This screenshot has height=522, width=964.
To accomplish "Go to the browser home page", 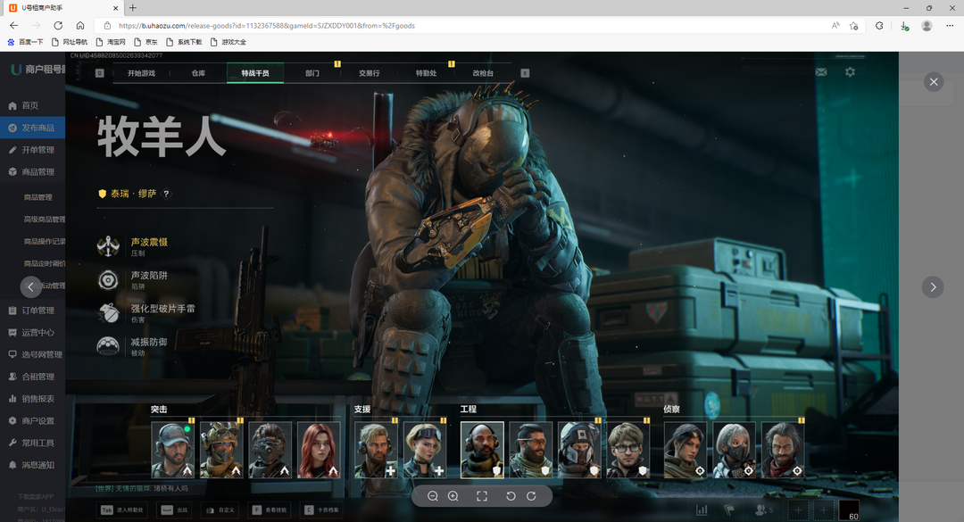I will 80,26.
